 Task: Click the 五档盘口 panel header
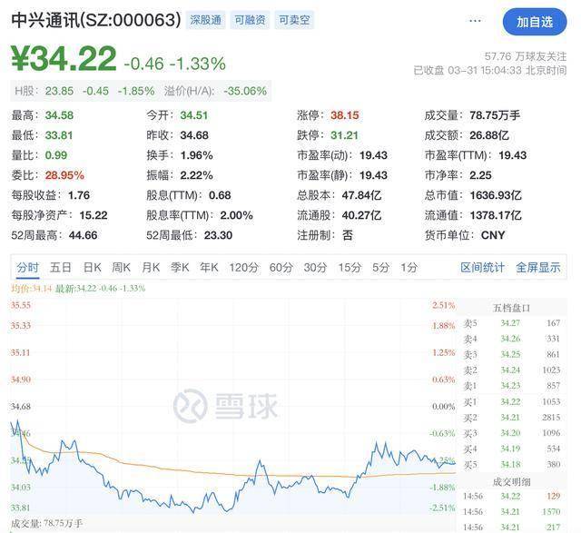[511, 308]
